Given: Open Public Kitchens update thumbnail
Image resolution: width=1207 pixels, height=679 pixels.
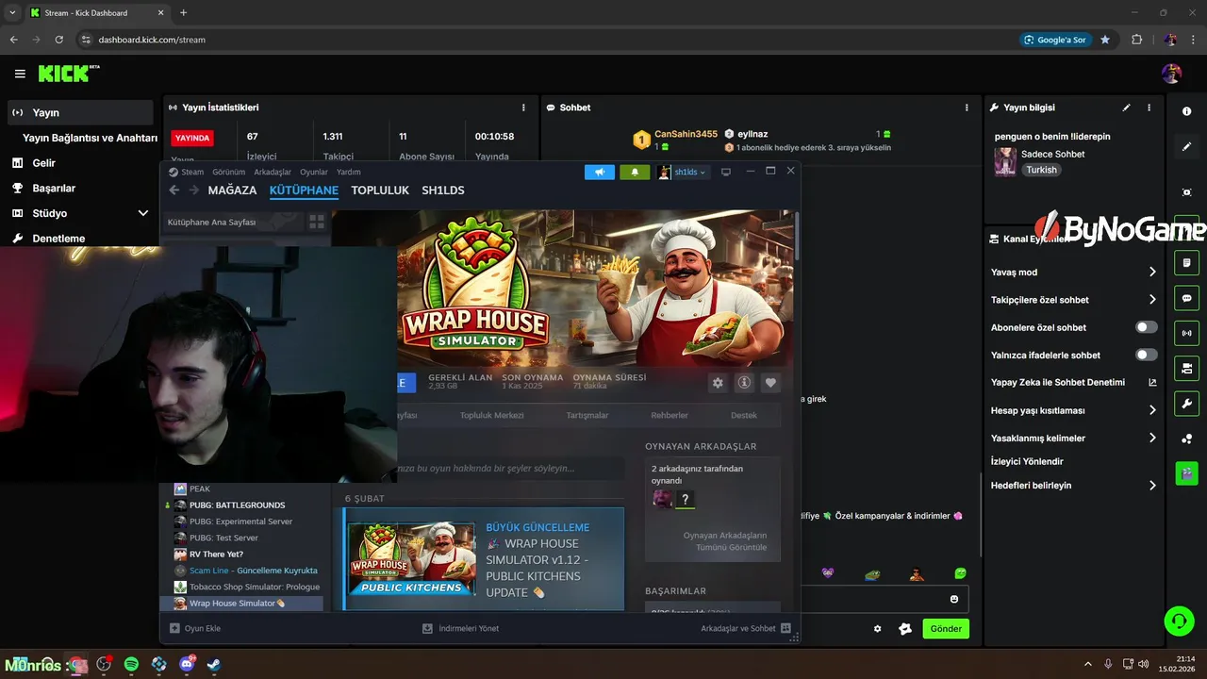Looking at the screenshot, I should point(411,558).
